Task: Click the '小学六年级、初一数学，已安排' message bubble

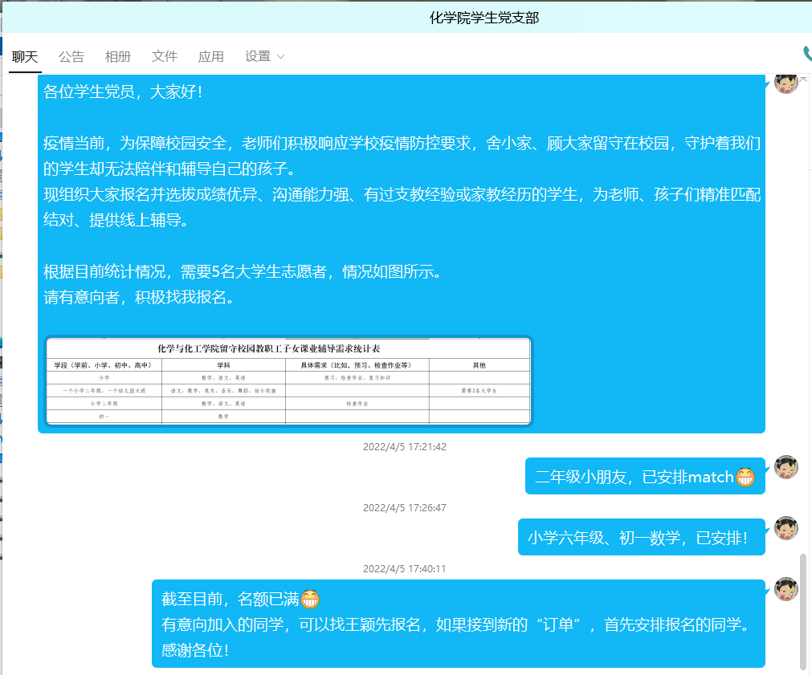Action: click(640, 537)
